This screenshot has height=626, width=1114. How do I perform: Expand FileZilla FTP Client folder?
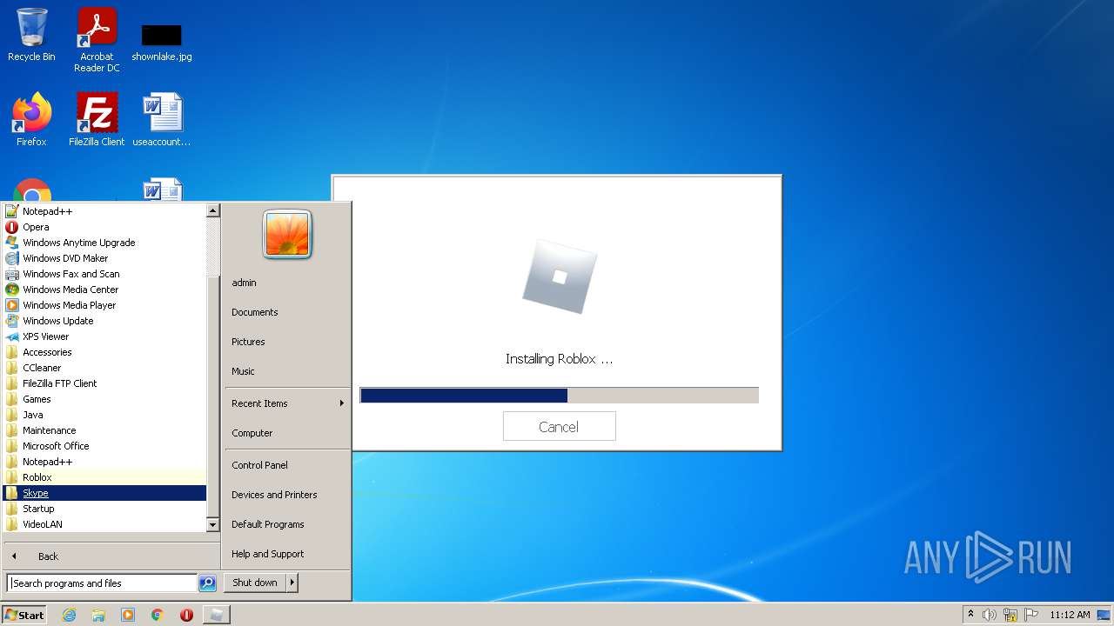(104, 383)
